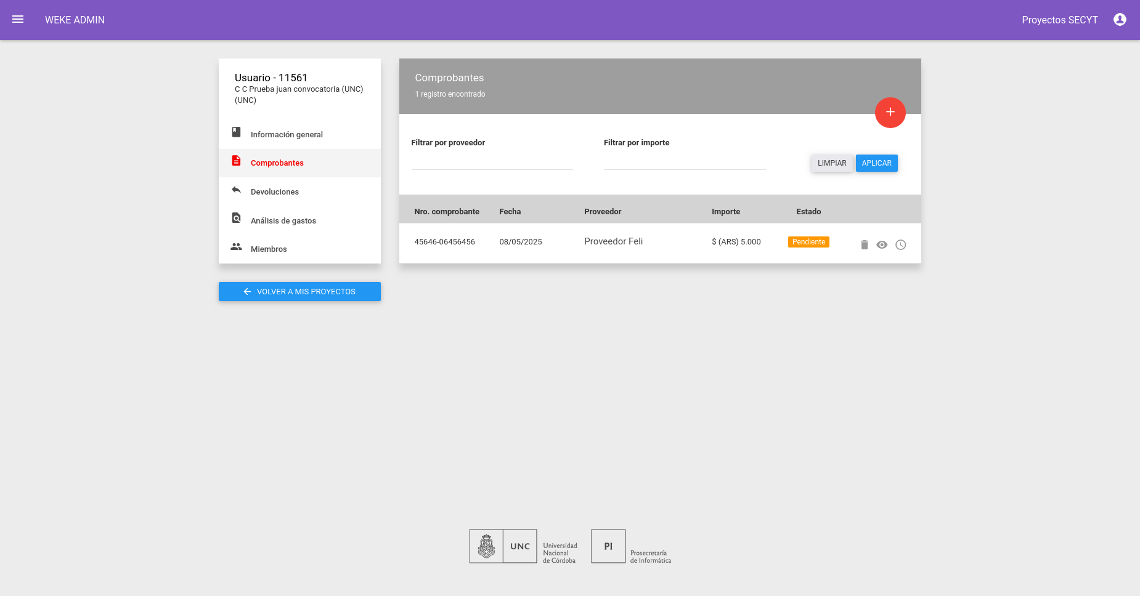Open the Proyectos SECYT header link
Screen dimensions: 1140x596
tap(1059, 20)
